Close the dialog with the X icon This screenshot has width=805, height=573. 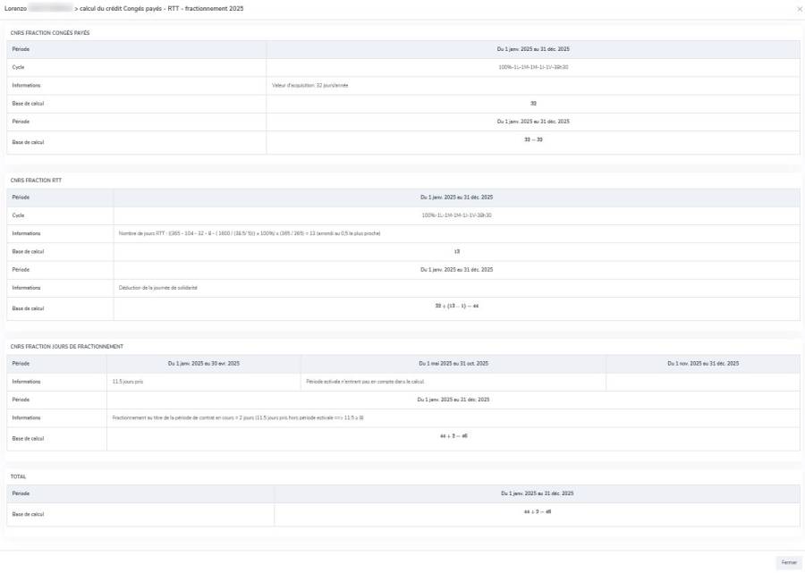click(x=799, y=8)
